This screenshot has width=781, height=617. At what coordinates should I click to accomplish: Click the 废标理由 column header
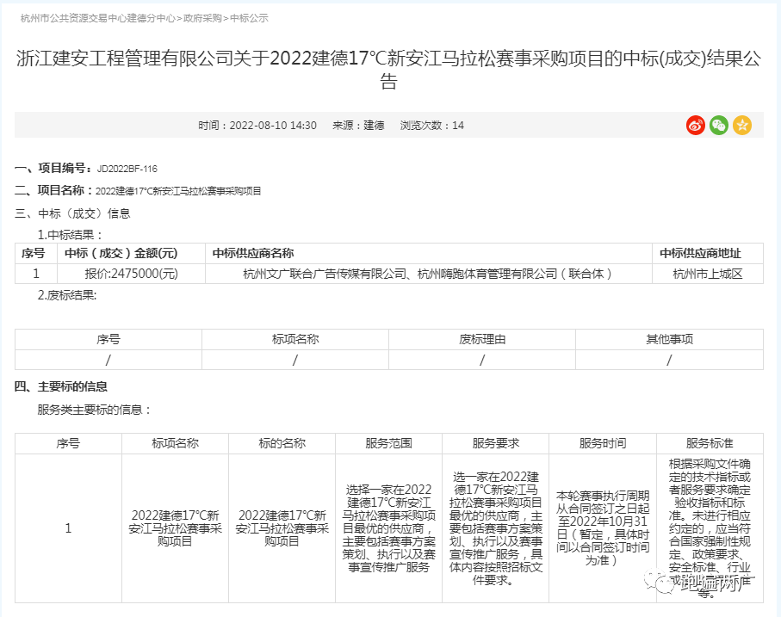482,339
